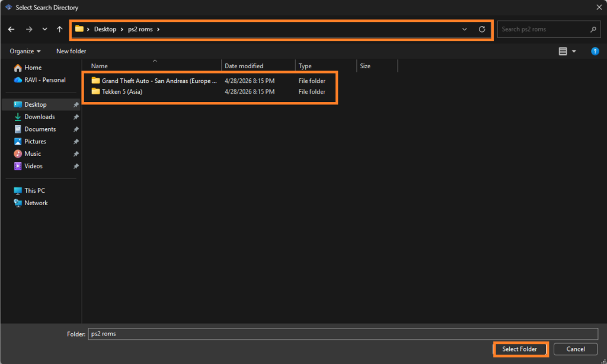The image size is (607, 364).
Task: Open address bar history dropdown
Action: (x=464, y=30)
